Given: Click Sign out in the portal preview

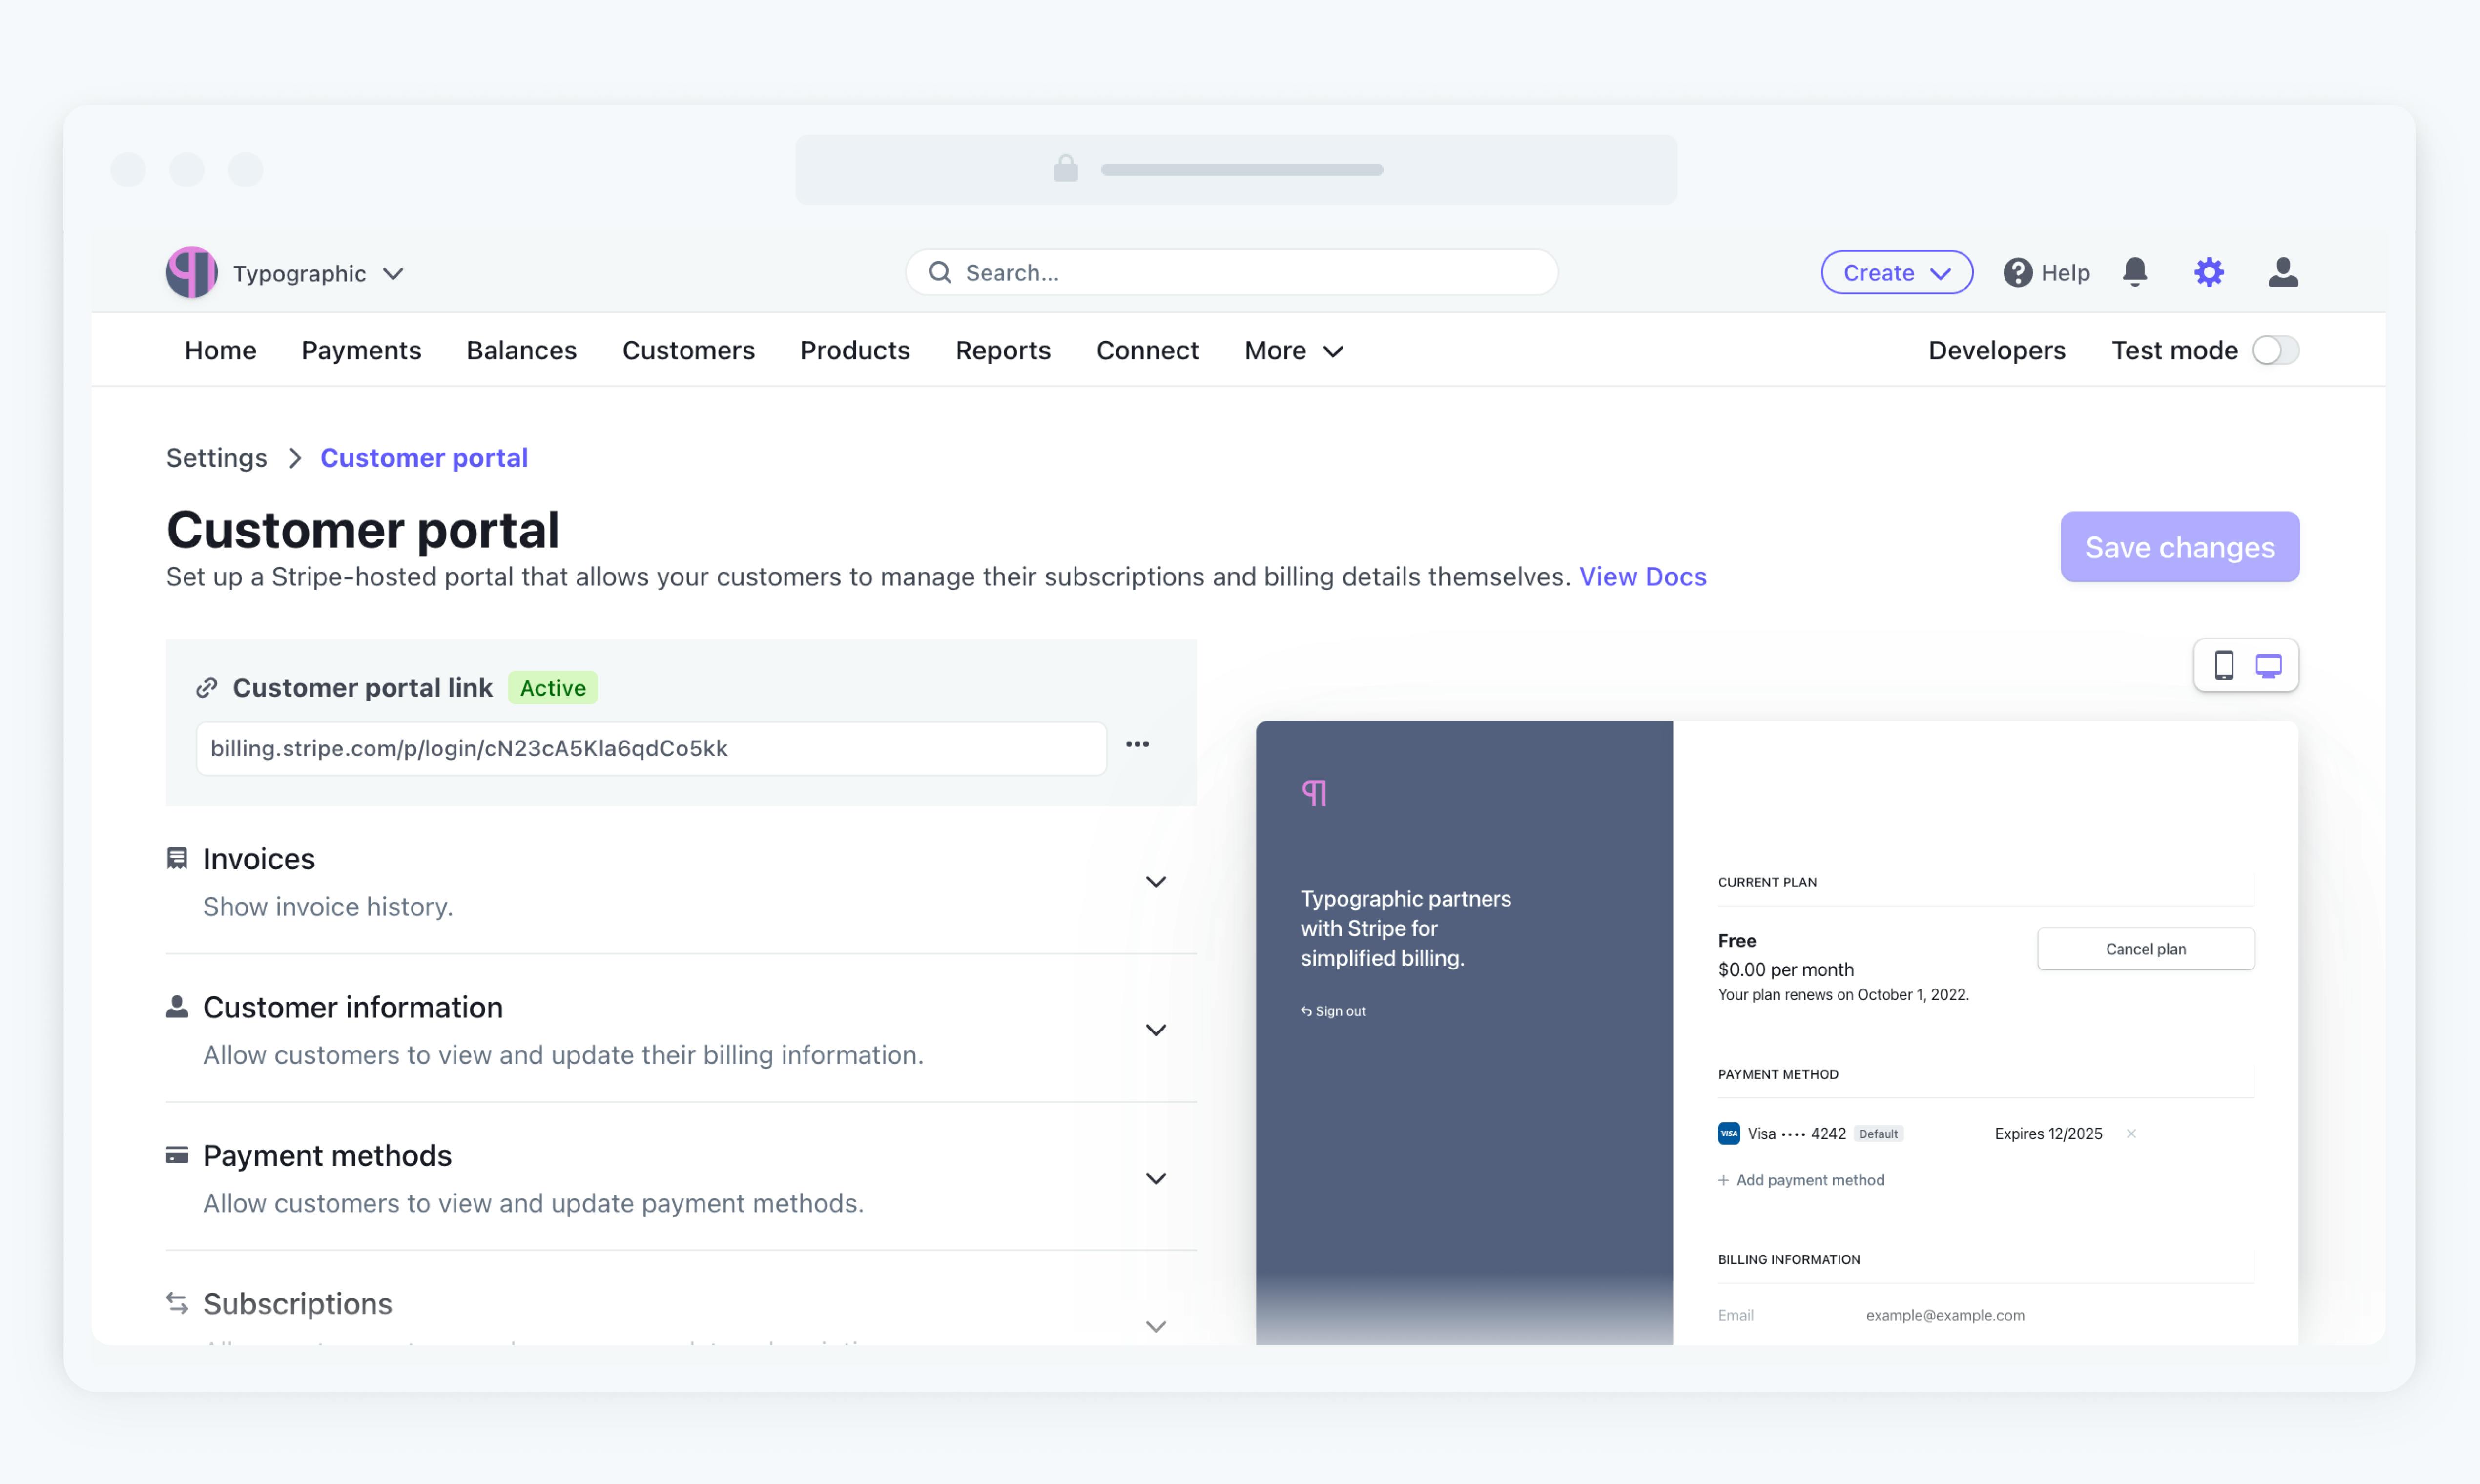Looking at the screenshot, I should 1333,1011.
